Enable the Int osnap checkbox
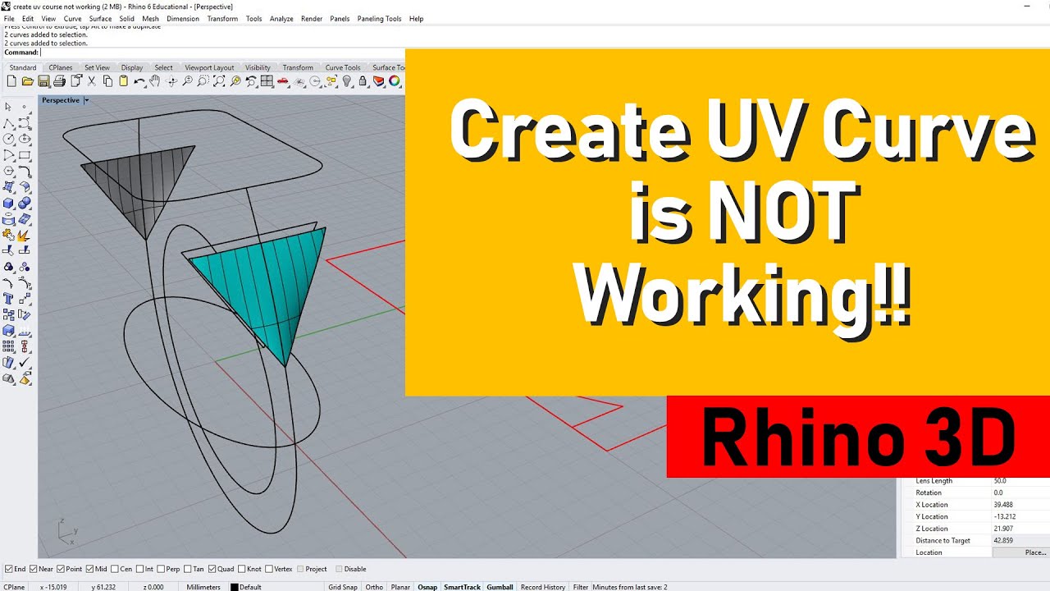 pyautogui.click(x=140, y=569)
